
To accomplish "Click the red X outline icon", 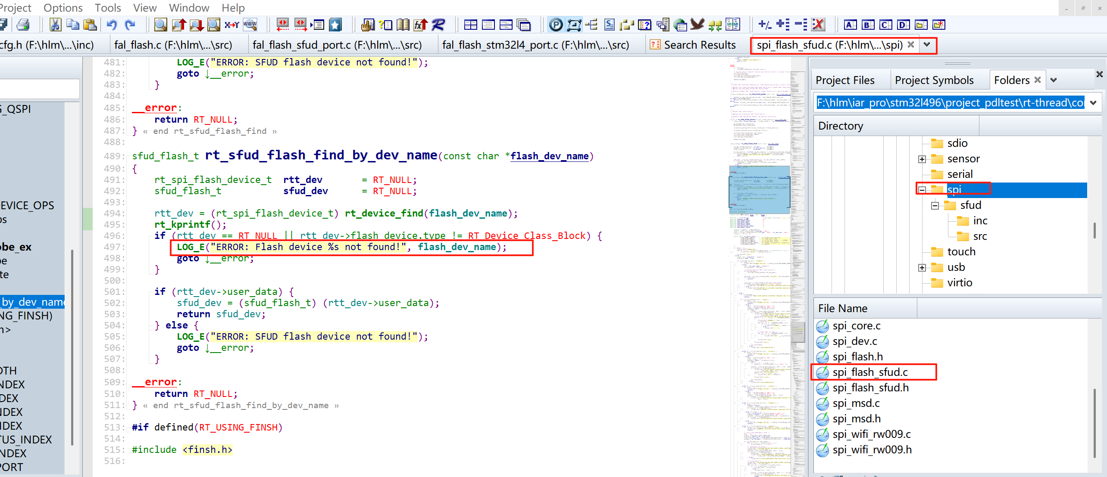I will point(818,25).
